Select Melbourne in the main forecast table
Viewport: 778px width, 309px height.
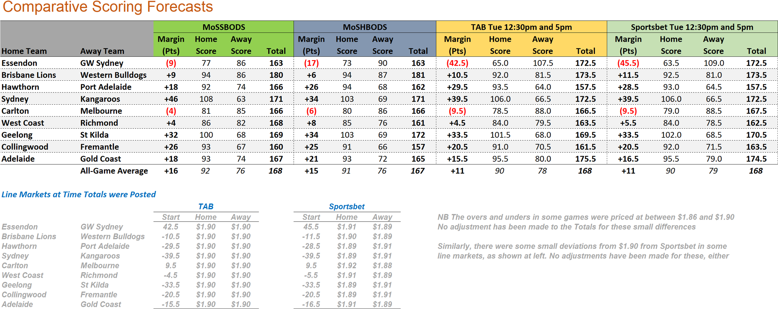(x=101, y=111)
